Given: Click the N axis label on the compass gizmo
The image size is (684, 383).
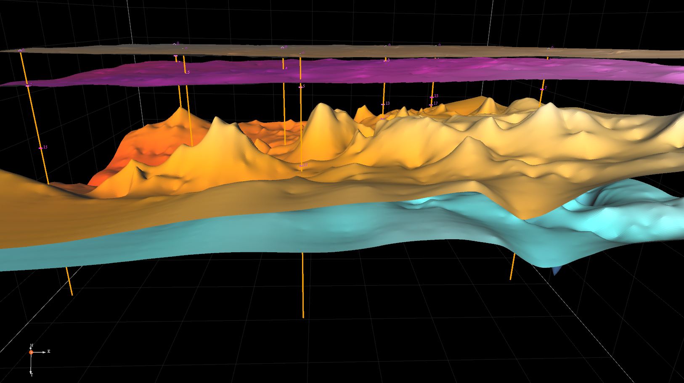Looking at the screenshot, I should [32, 346].
